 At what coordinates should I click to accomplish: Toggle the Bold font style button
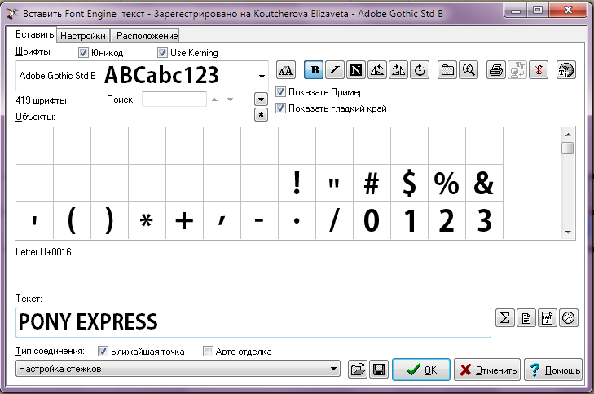click(313, 70)
